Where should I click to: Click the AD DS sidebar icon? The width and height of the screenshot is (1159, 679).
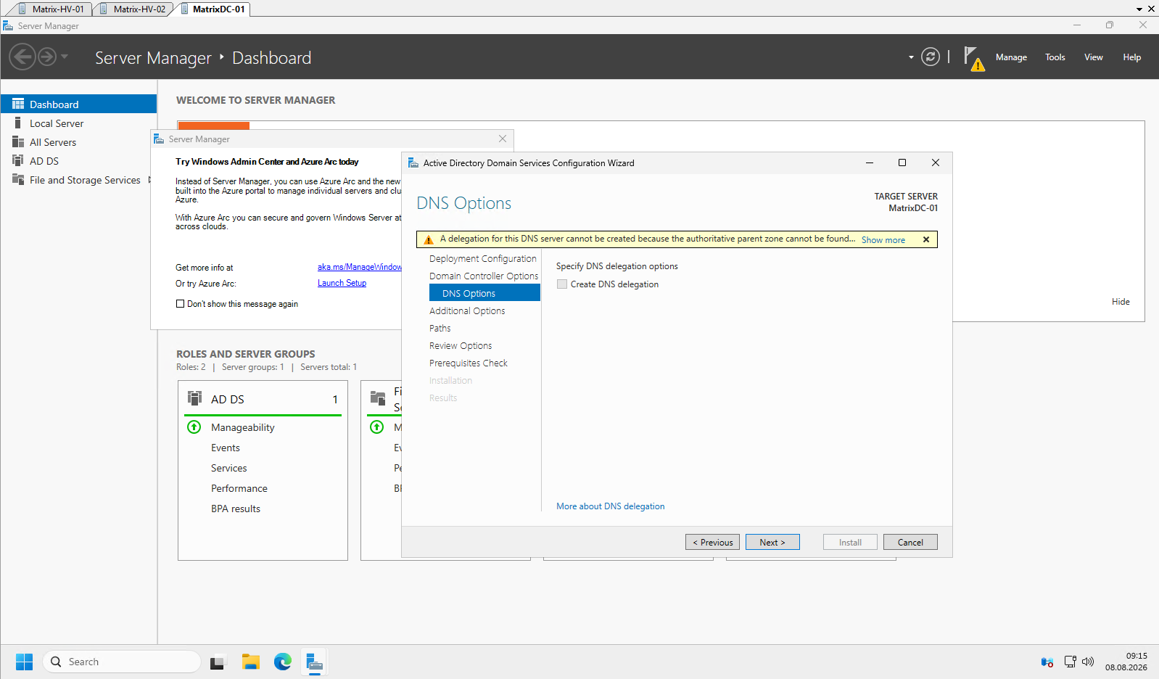pos(18,161)
